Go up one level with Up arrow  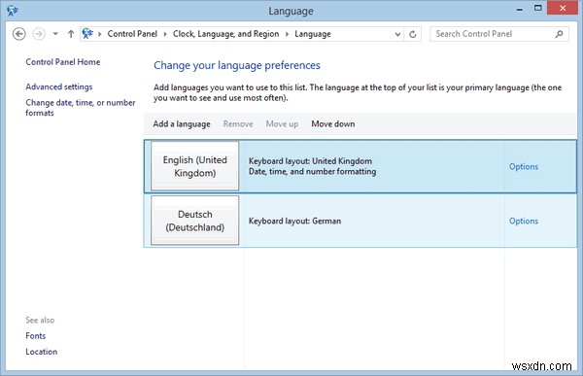(71, 34)
